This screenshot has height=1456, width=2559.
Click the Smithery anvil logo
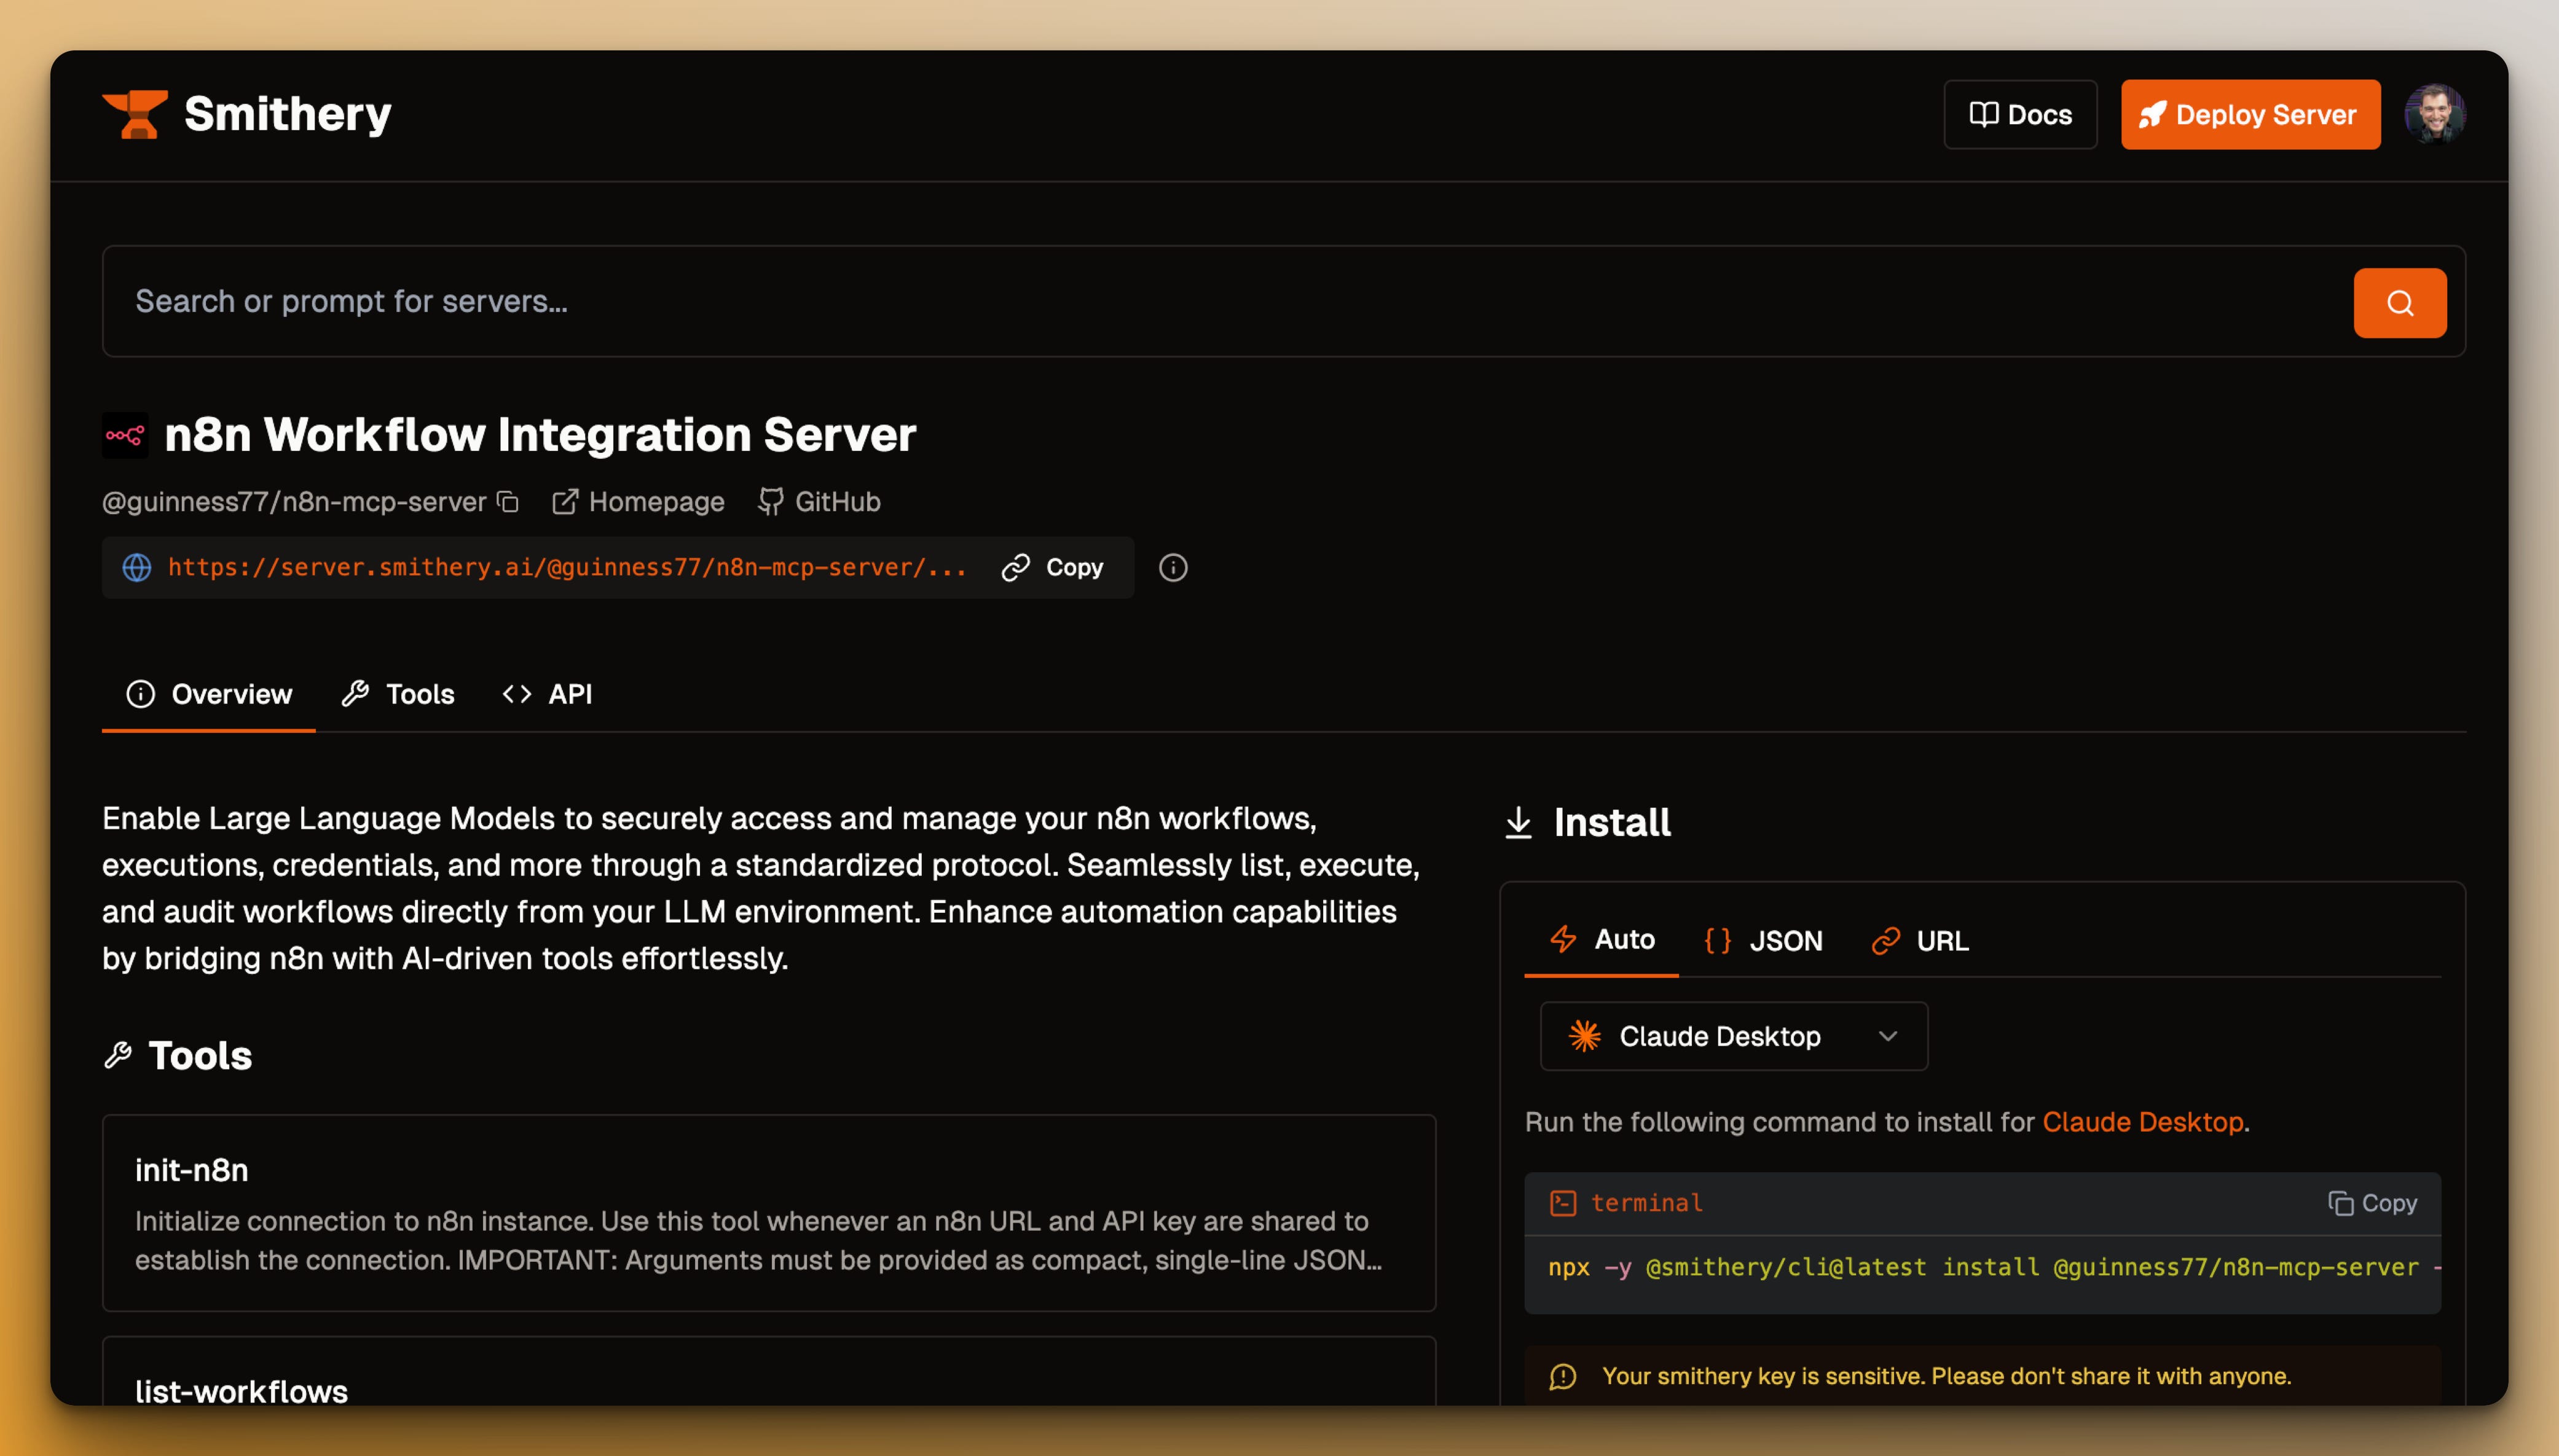tap(136, 114)
